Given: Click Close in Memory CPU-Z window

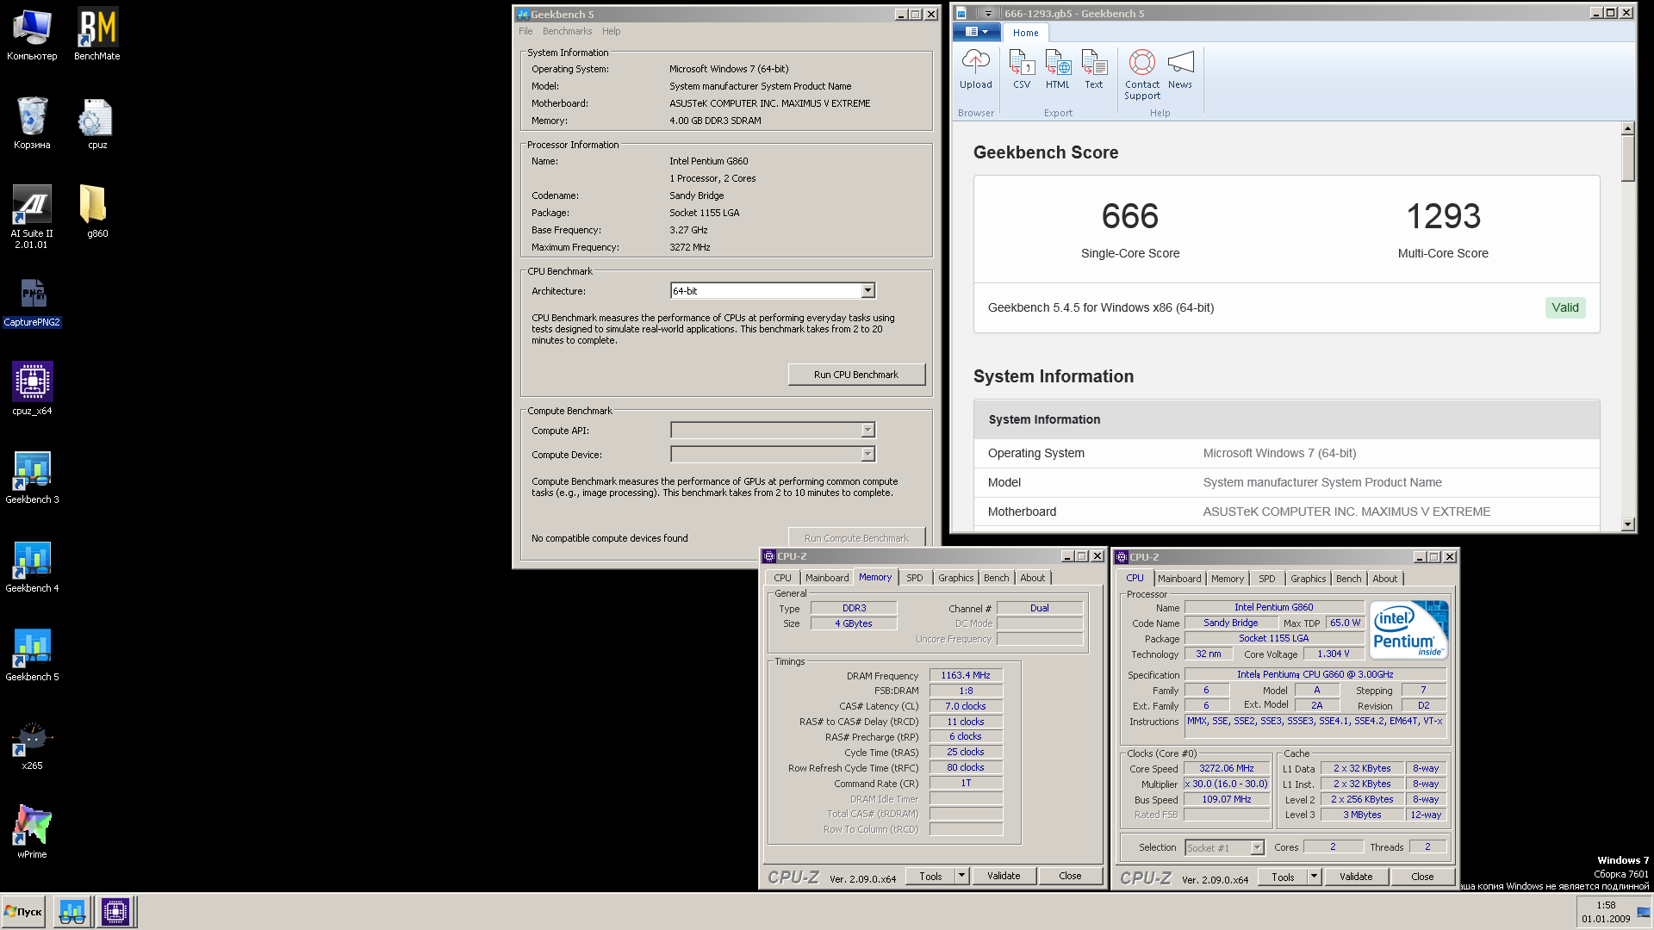Looking at the screenshot, I should pyautogui.click(x=1070, y=876).
